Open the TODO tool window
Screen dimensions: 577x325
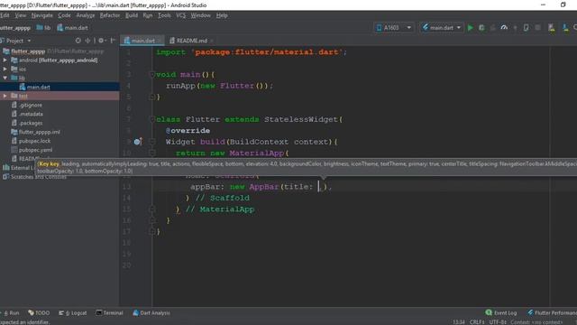[39, 313]
